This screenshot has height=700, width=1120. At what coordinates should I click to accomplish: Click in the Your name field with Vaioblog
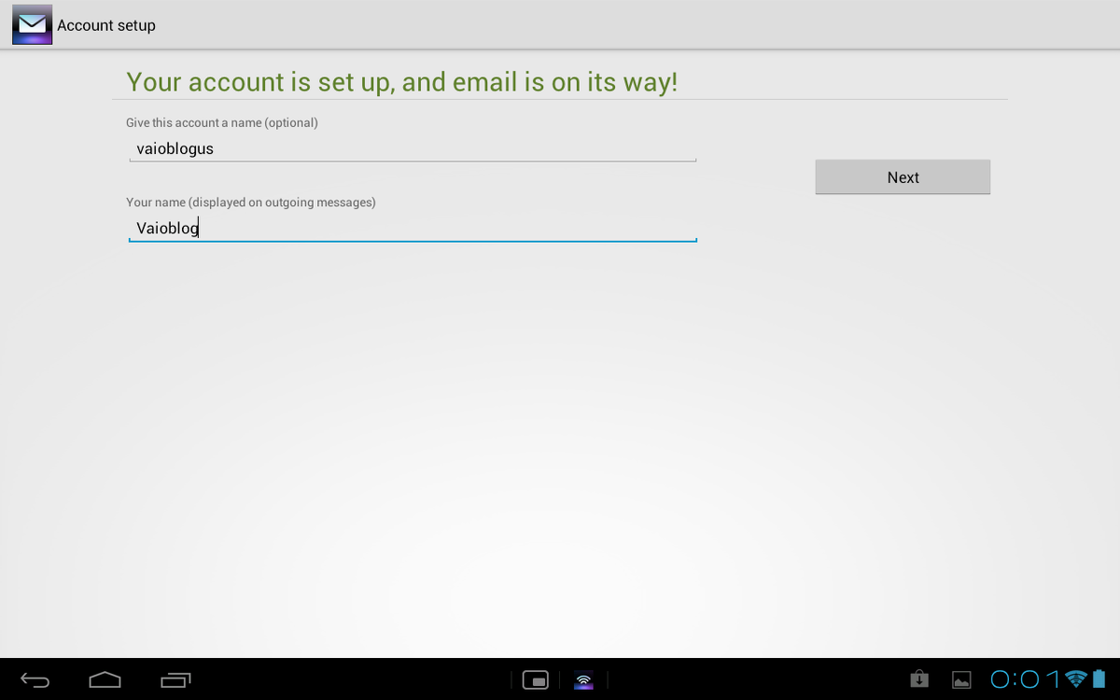tap(412, 228)
